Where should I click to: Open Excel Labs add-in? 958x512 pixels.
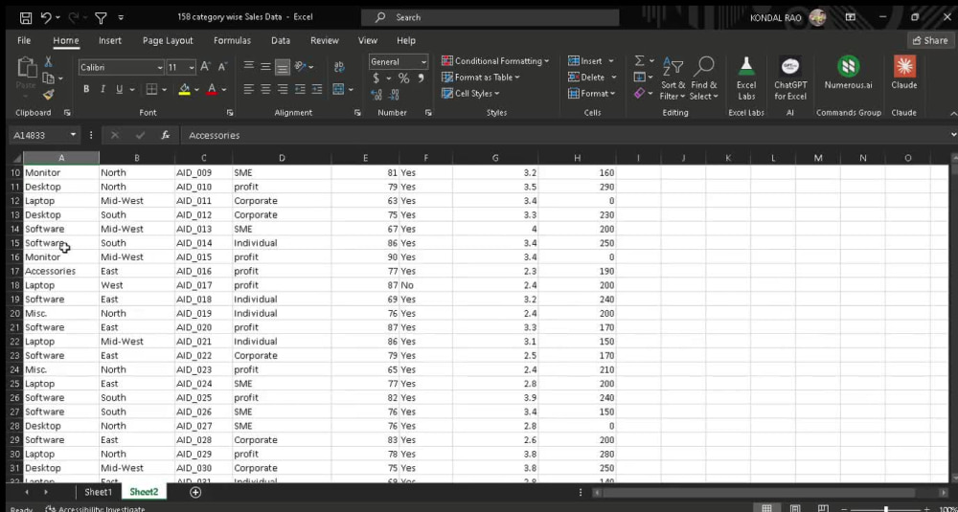click(x=746, y=78)
